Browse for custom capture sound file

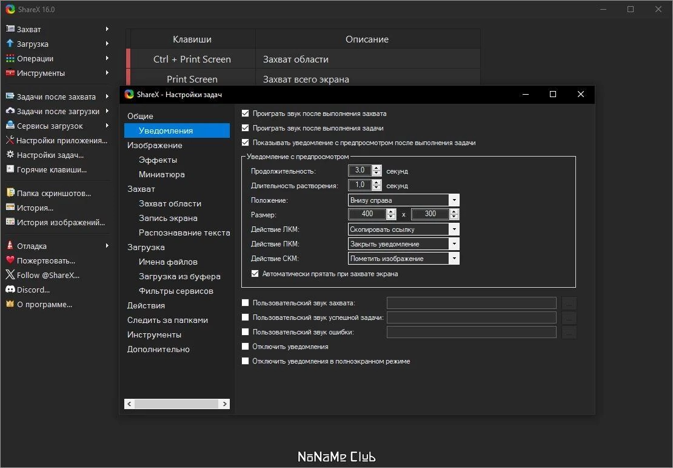tap(569, 304)
